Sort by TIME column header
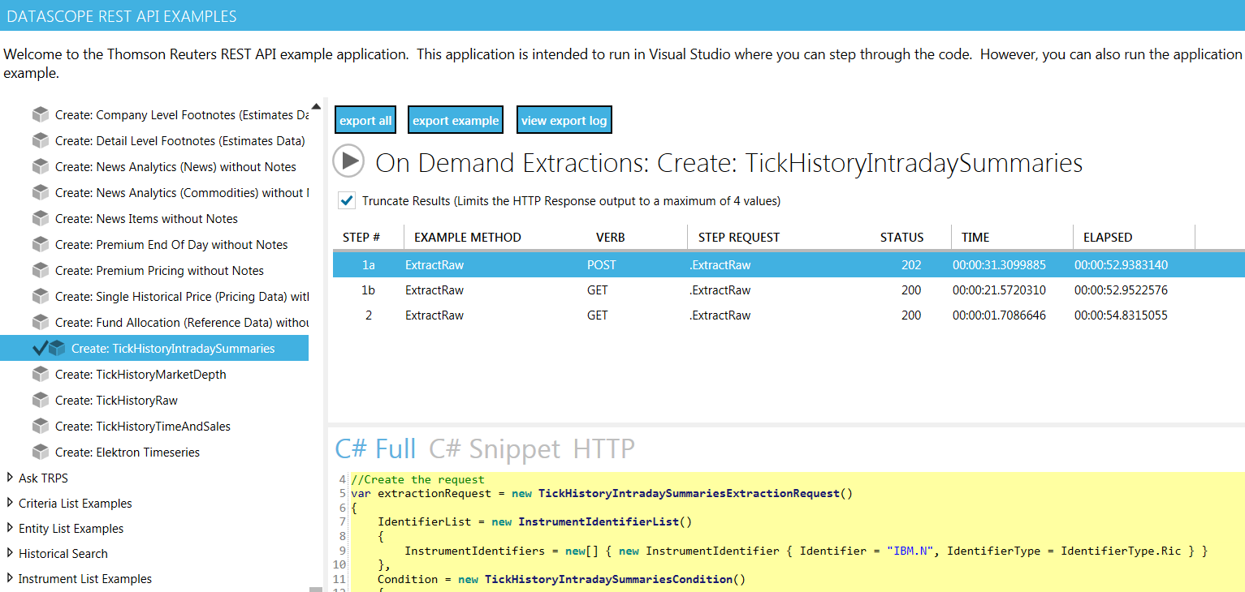Viewport: 1245px width, 592px height. (x=975, y=238)
